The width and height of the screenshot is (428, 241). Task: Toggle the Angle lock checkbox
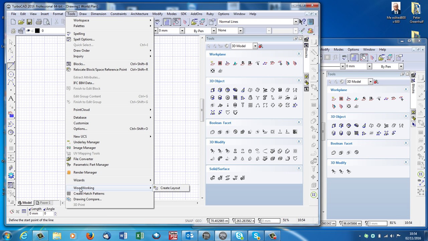pyautogui.click(x=44, y=209)
